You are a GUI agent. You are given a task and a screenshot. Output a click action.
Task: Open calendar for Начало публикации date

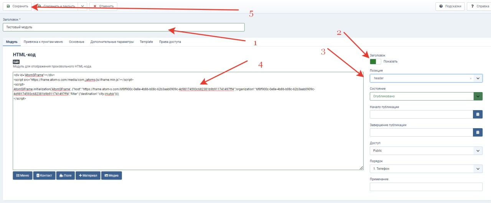point(478,114)
